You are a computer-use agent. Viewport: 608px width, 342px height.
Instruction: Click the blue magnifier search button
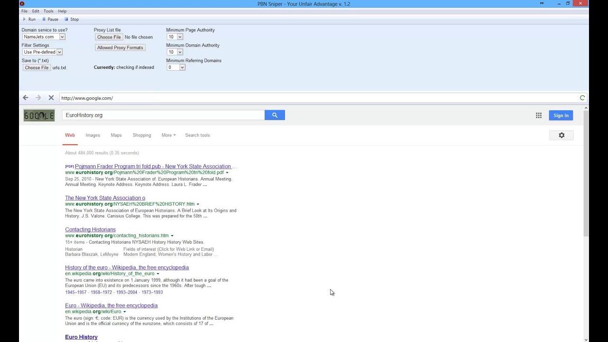coord(275,115)
